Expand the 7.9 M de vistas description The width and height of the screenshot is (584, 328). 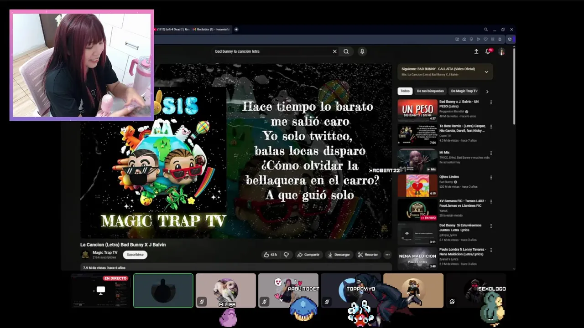pyautogui.click(x=236, y=267)
